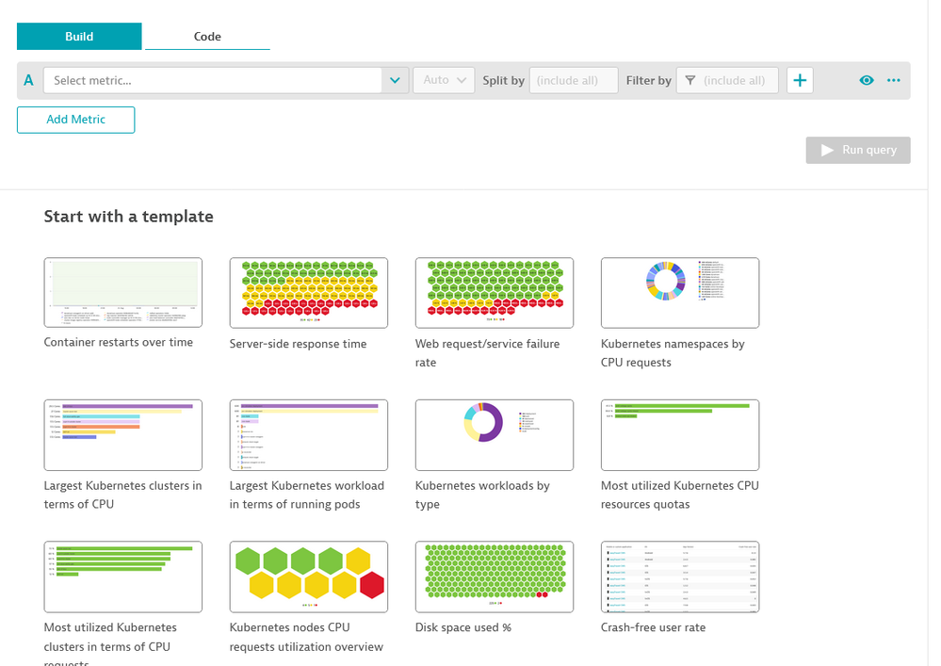Open the Auto aggregation dropdown

click(443, 80)
